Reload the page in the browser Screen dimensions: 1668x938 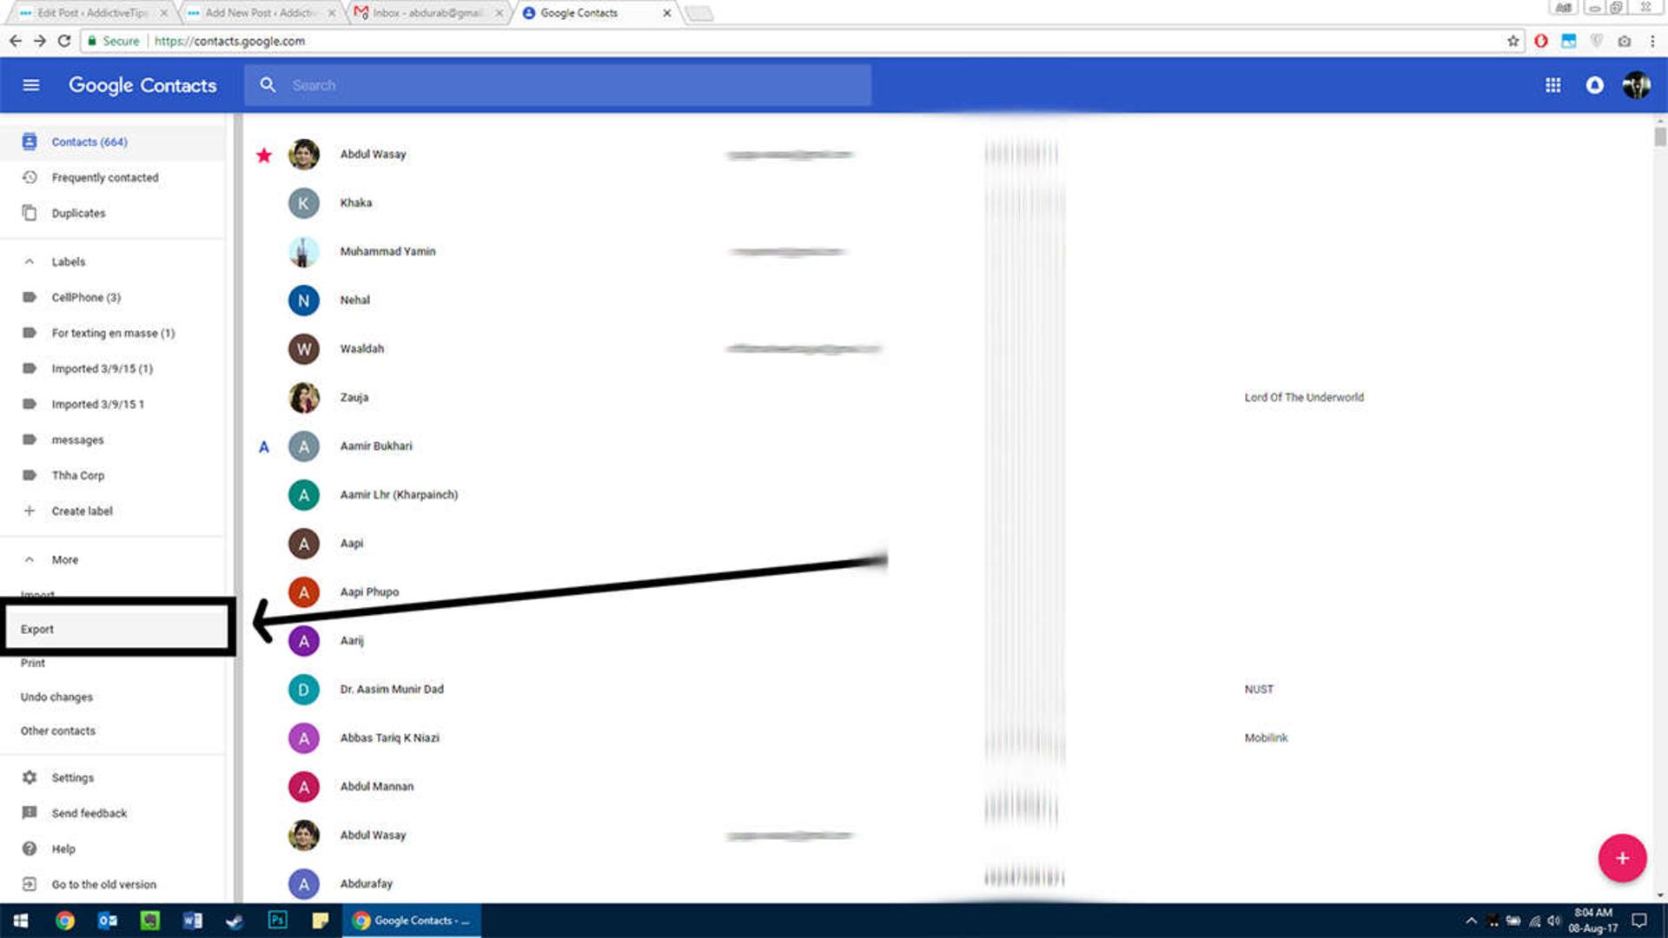(63, 41)
